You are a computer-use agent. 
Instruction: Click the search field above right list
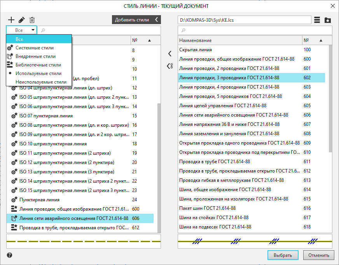point(255,30)
